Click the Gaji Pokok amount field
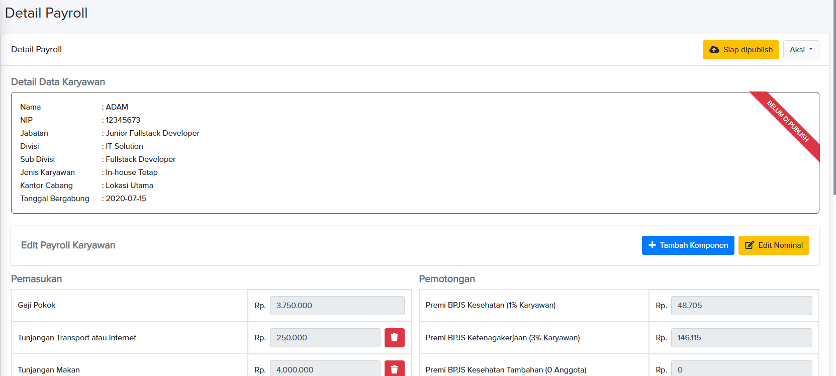The height and width of the screenshot is (376, 836). tap(337, 306)
